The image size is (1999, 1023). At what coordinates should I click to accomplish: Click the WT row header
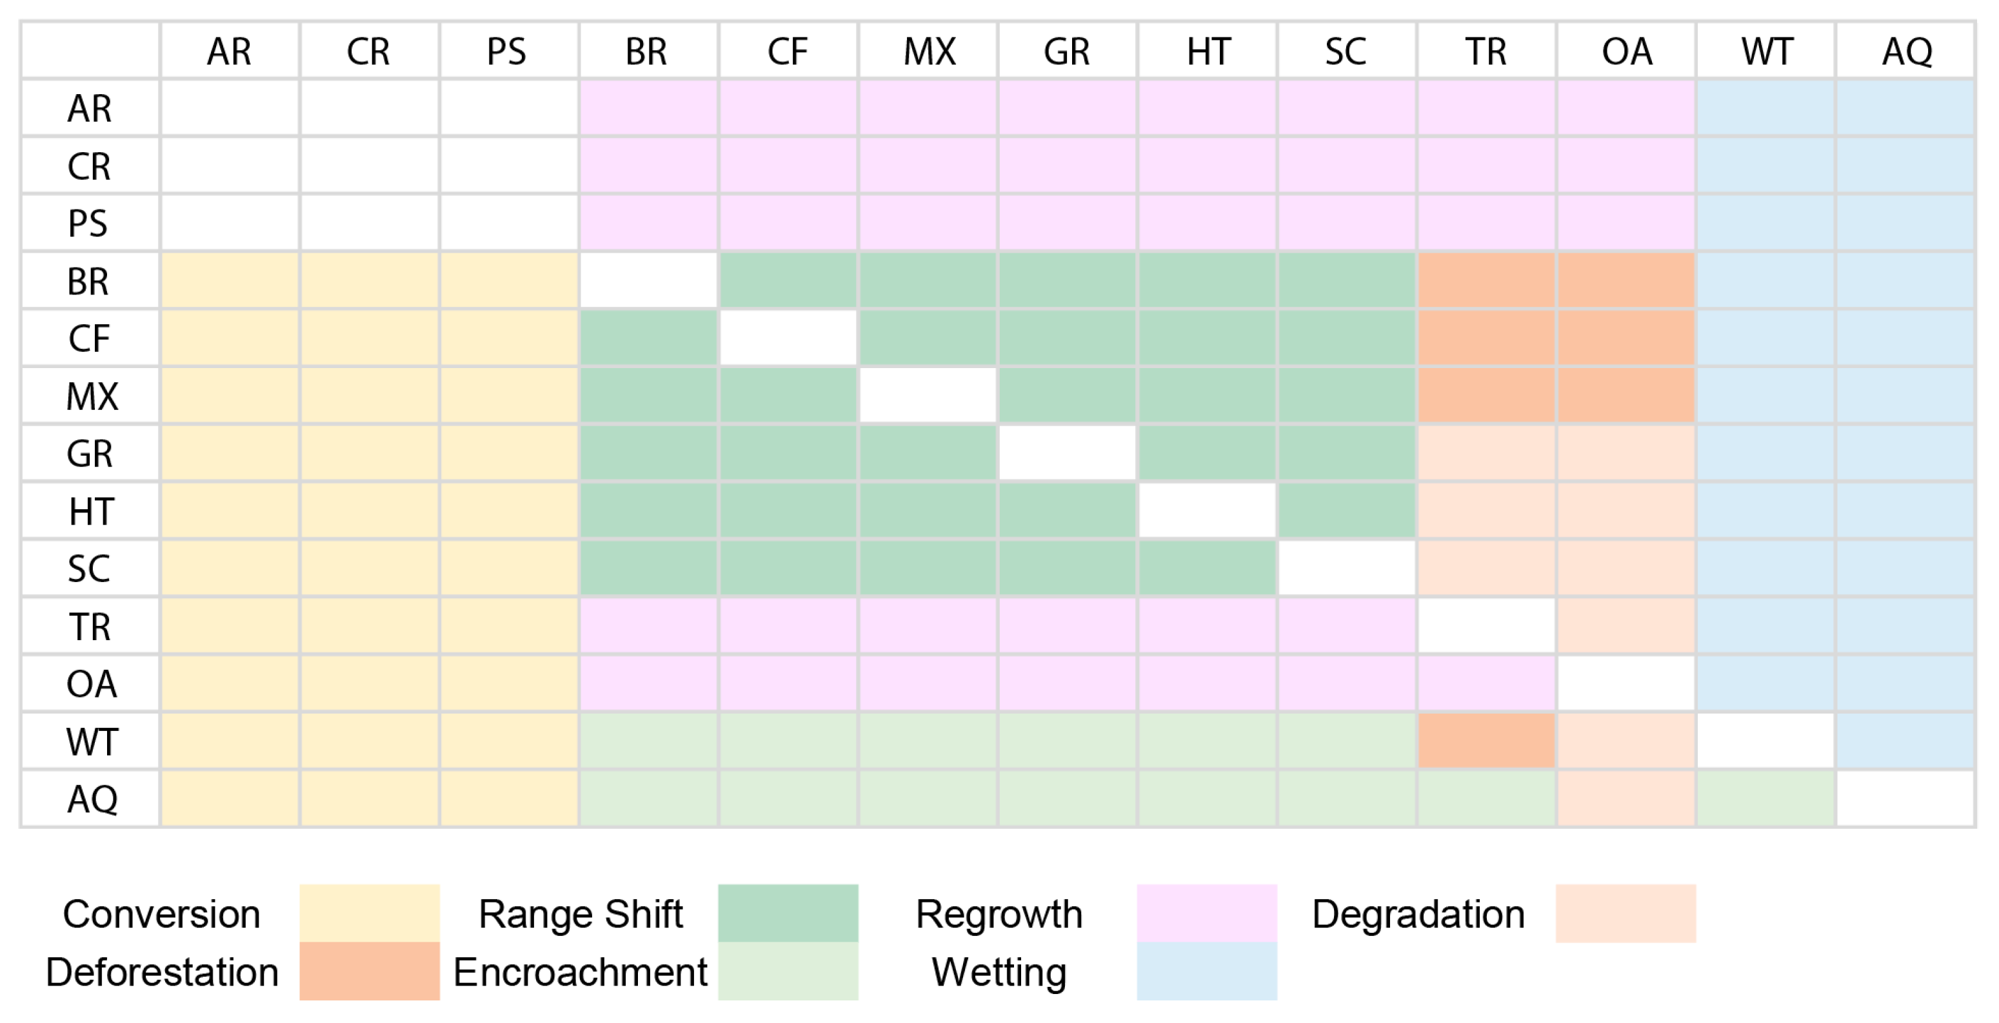pyautogui.click(x=91, y=741)
